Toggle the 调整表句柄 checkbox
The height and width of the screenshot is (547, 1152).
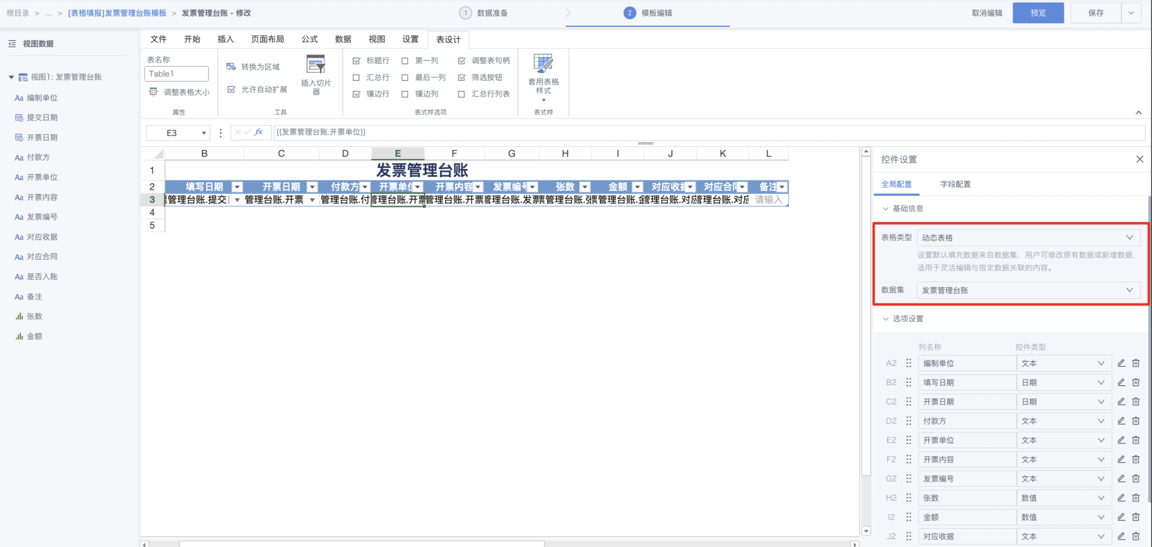tap(462, 61)
